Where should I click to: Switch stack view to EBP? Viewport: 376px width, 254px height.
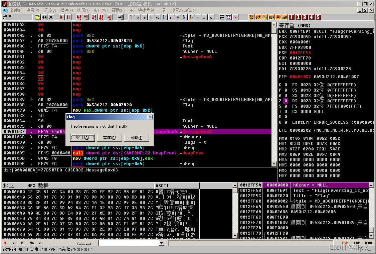click(357, 243)
